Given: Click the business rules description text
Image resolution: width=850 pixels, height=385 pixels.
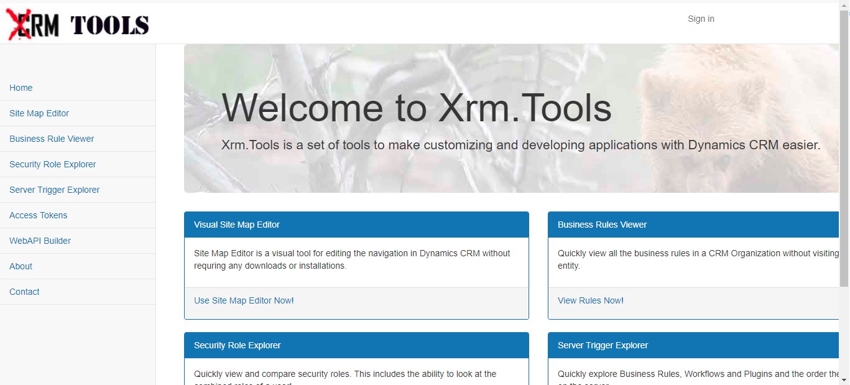Looking at the screenshot, I should pyautogui.click(x=698, y=259).
